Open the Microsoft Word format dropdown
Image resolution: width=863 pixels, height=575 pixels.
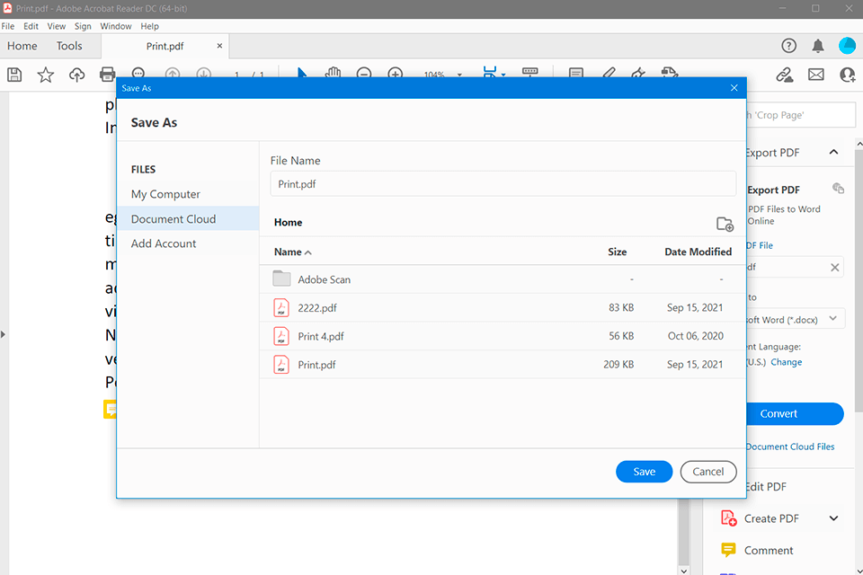pos(832,319)
